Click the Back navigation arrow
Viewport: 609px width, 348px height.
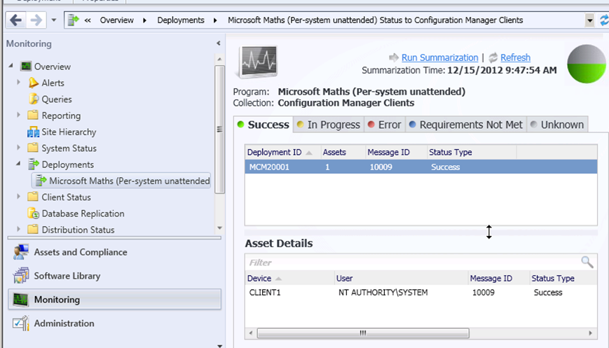[16, 20]
